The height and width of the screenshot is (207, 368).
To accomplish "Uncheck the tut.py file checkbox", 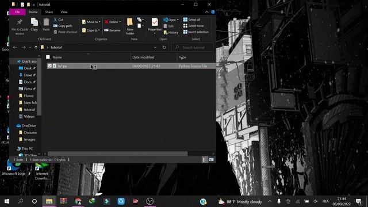I will [x=50, y=66].
